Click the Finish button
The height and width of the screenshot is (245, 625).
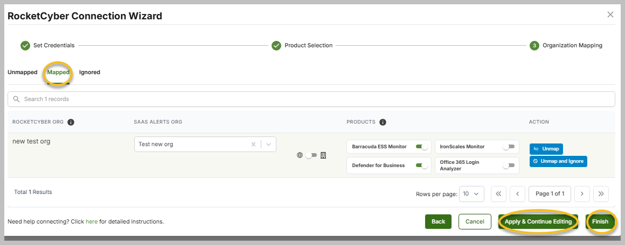[600, 221]
